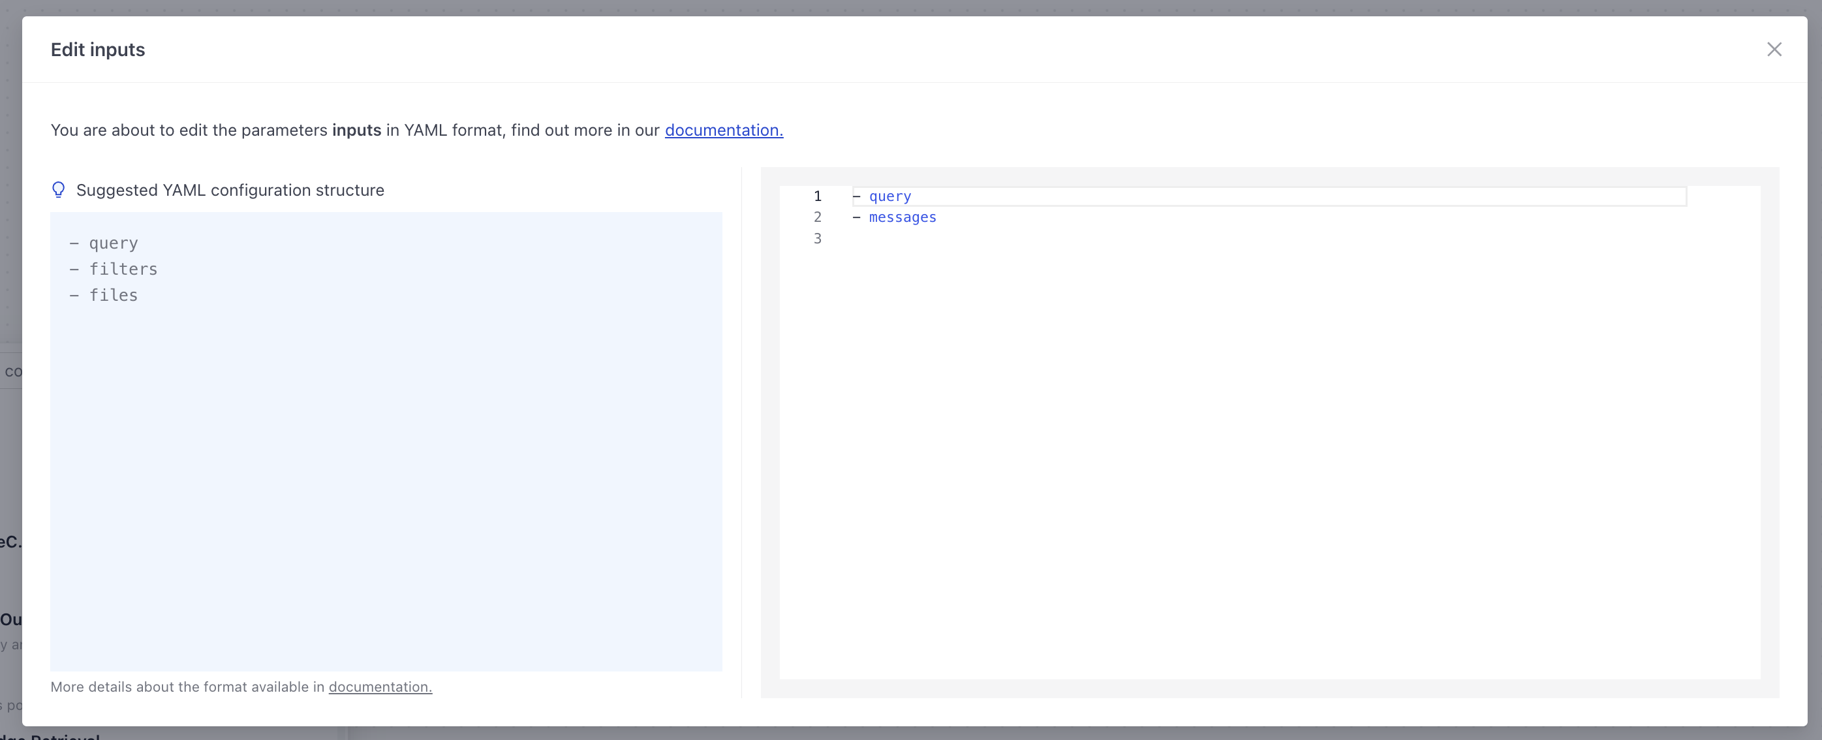The height and width of the screenshot is (740, 1822).
Task: Open the documentation link in intro text
Action: click(x=723, y=130)
